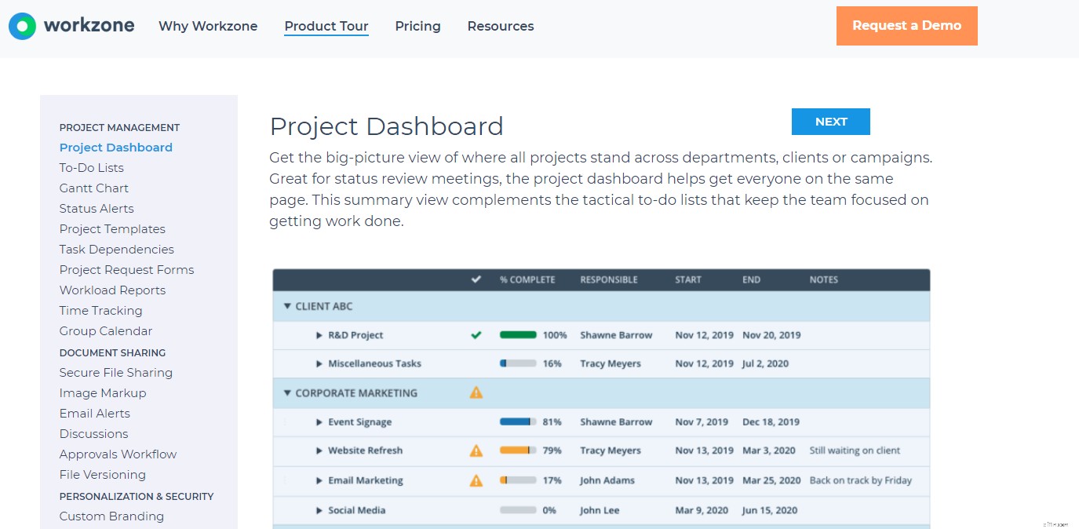This screenshot has height=529, width=1079.
Task: Open the Gantt Chart sidebar link
Action: 93,188
